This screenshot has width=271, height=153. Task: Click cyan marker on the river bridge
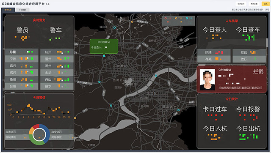tap(156, 76)
